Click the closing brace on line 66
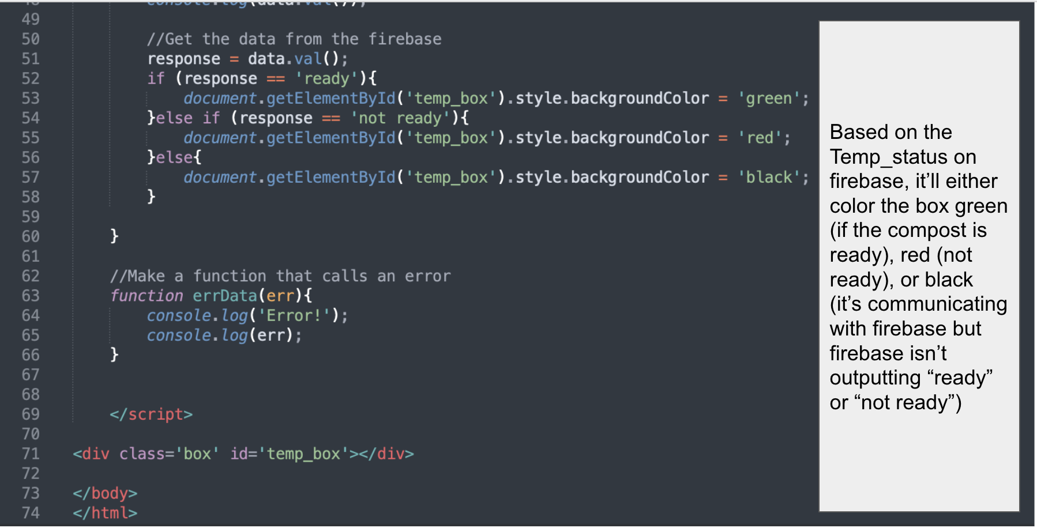This screenshot has width=1037, height=528. click(114, 354)
